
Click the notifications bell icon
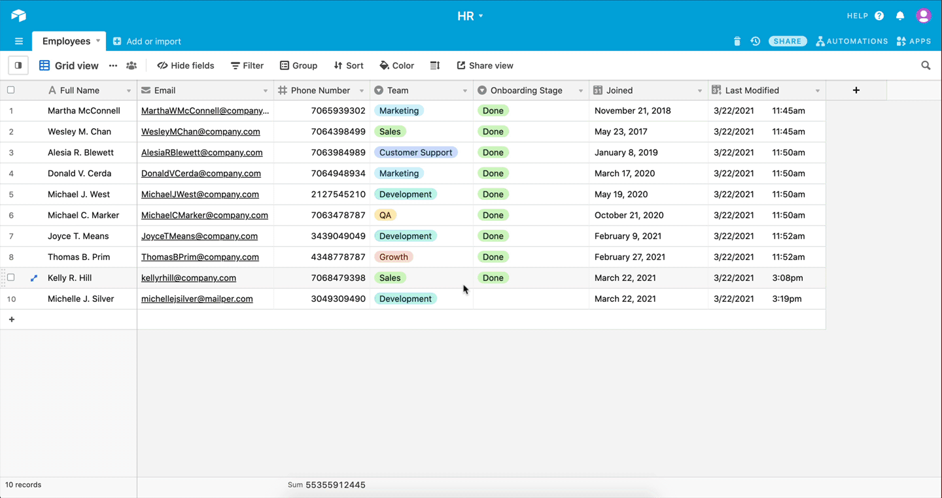(900, 16)
